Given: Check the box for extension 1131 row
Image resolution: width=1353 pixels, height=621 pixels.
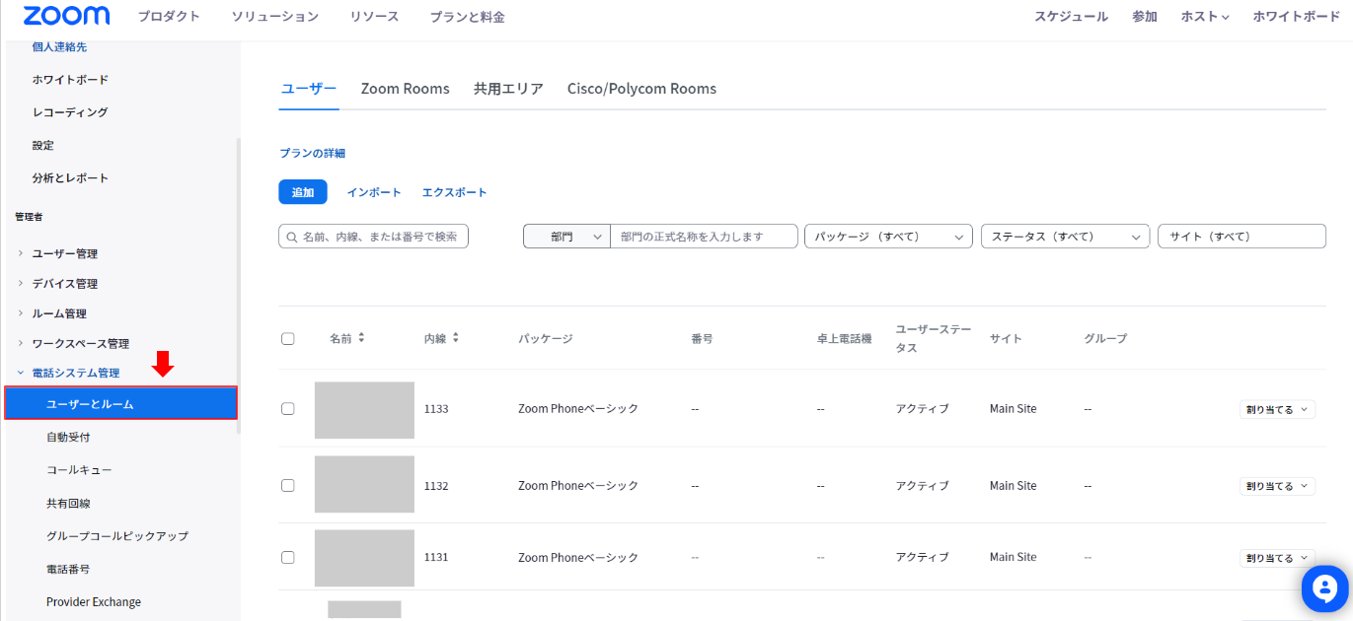Looking at the screenshot, I should tap(288, 557).
